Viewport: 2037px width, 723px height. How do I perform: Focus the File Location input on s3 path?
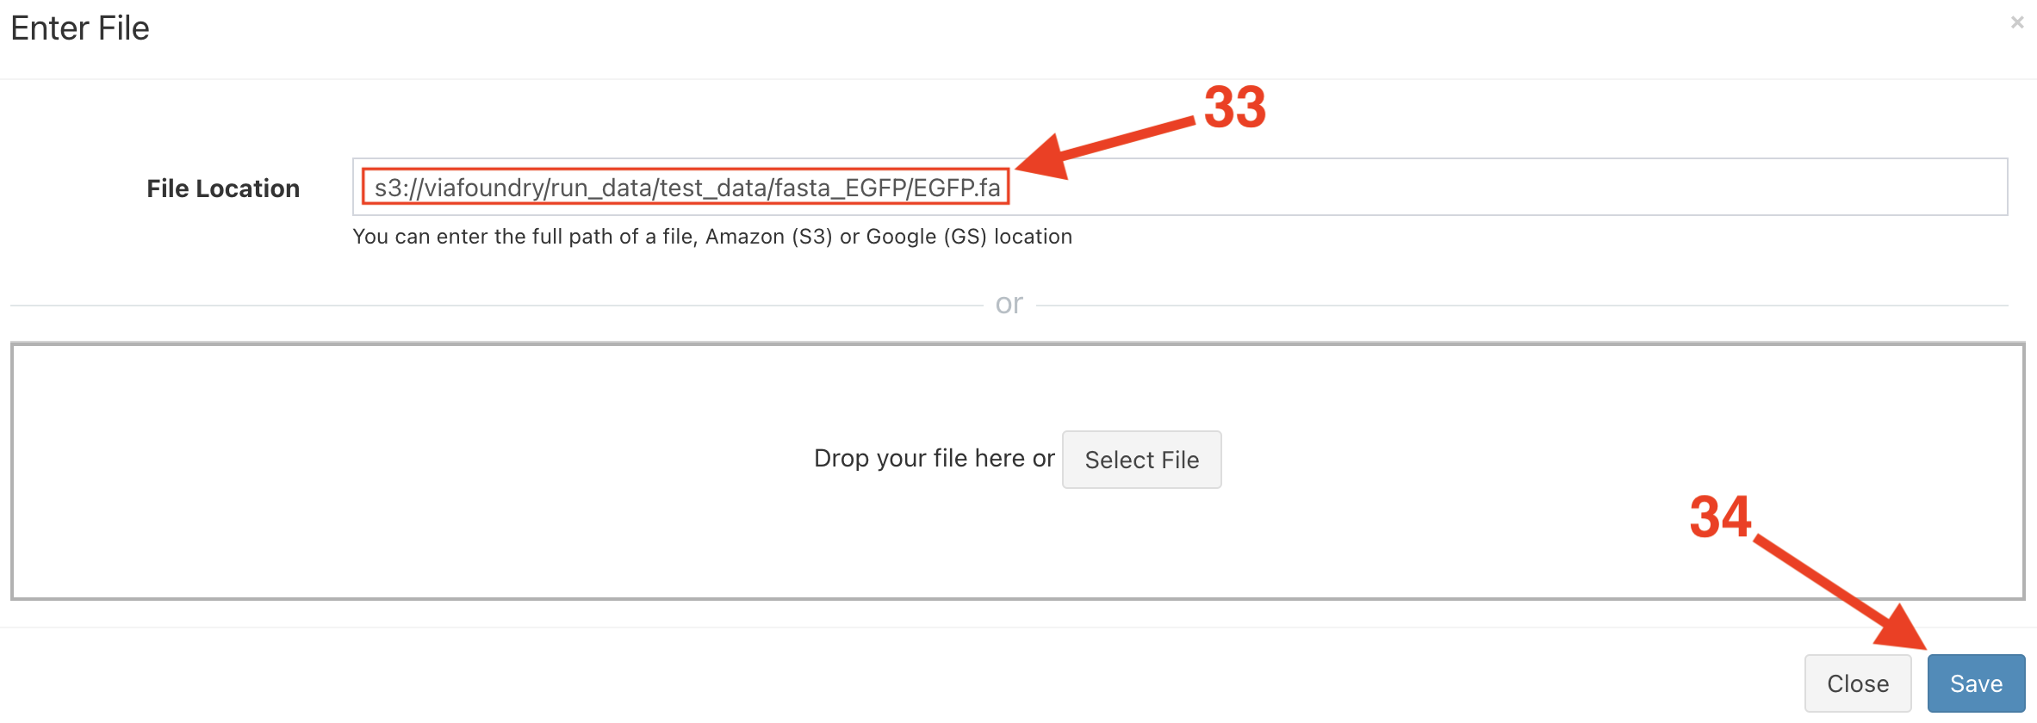tap(686, 187)
